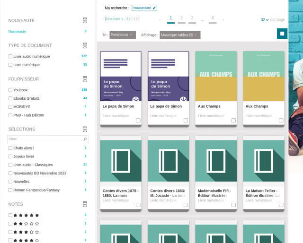Select checkbox on first Le papa de Simon card
The image size is (303, 243).
coord(138,121)
